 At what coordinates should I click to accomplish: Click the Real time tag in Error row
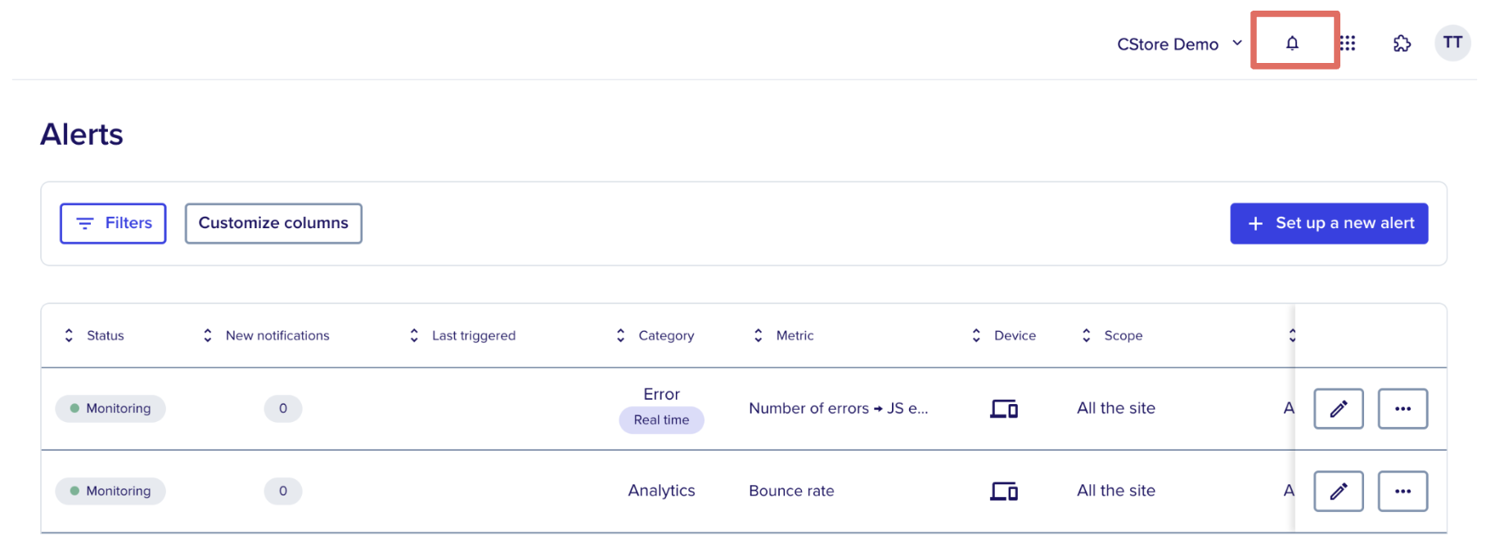coord(661,420)
